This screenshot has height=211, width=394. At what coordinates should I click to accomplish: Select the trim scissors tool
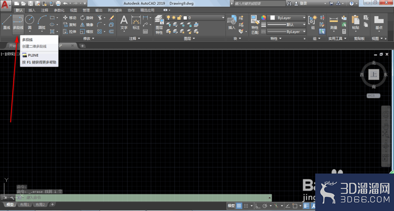100,18
